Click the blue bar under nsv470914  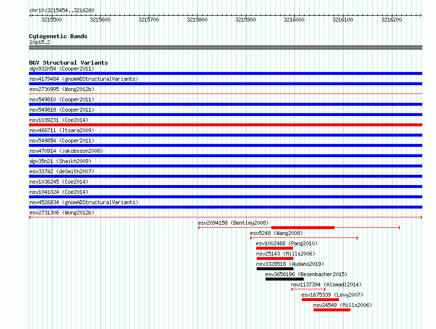click(x=225, y=156)
